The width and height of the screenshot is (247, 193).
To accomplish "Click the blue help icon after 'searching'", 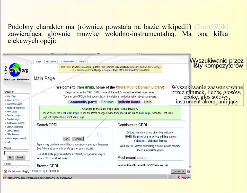I will click(92, 149).
